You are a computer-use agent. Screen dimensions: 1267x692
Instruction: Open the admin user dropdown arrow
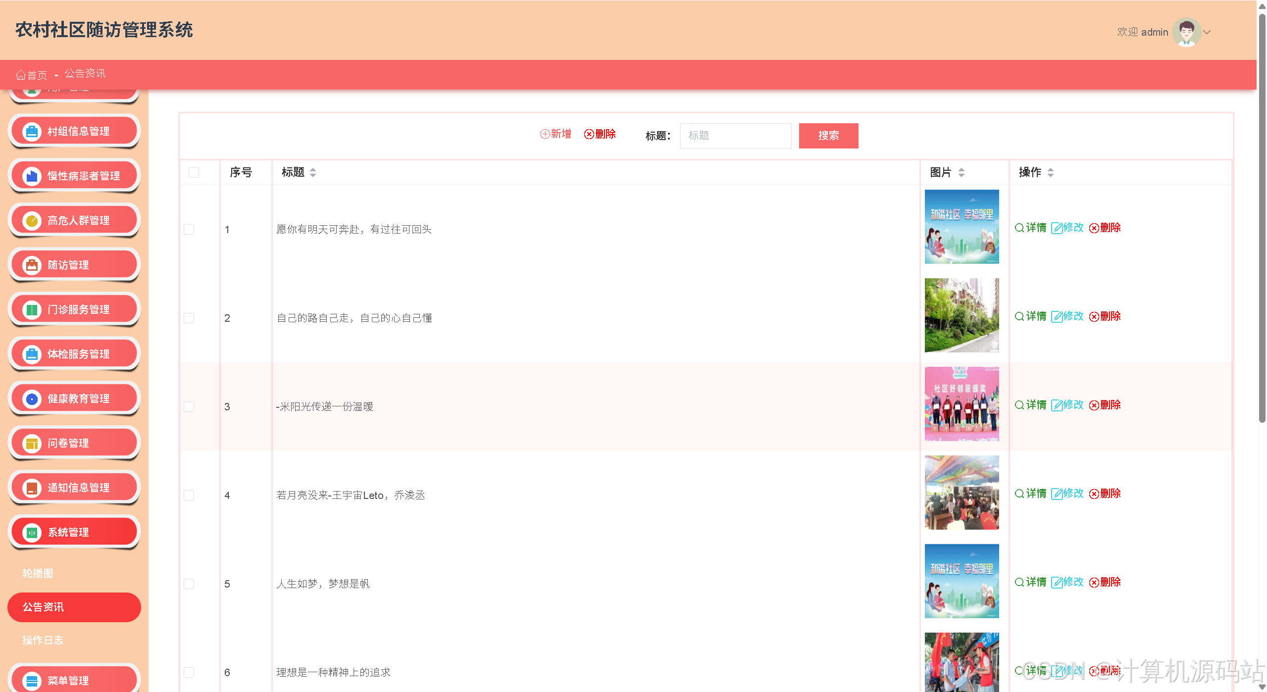(x=1207, y=32)
